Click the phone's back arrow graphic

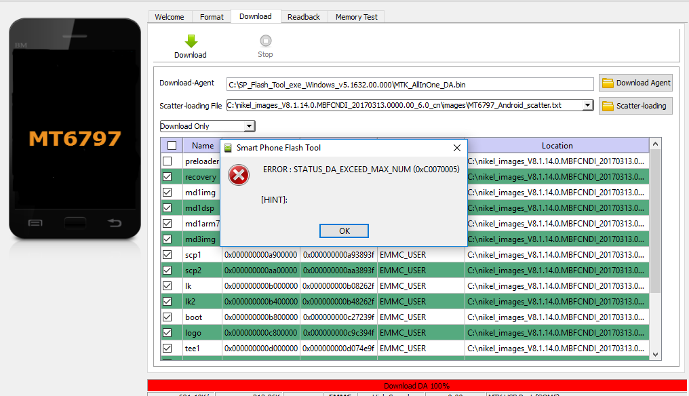click(x=114, y=222)
